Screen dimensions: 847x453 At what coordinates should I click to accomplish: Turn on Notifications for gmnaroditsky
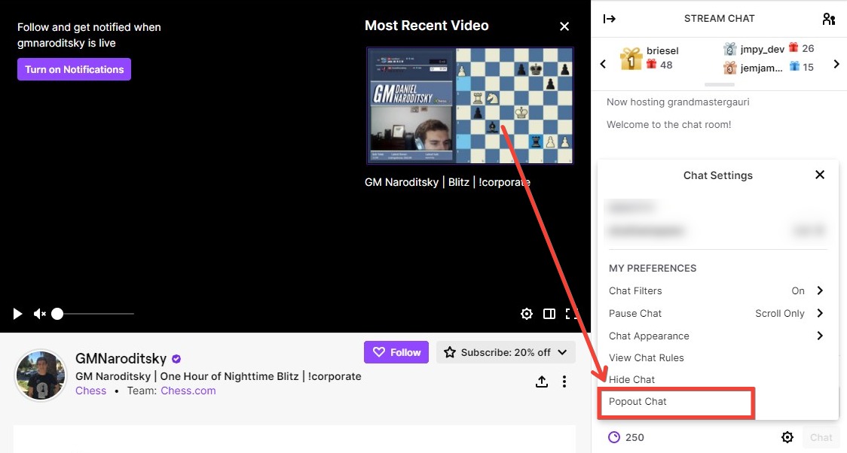click(74, 69)
